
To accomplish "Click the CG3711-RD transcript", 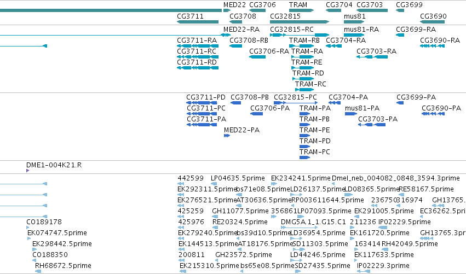I will [x=197, y=62].
